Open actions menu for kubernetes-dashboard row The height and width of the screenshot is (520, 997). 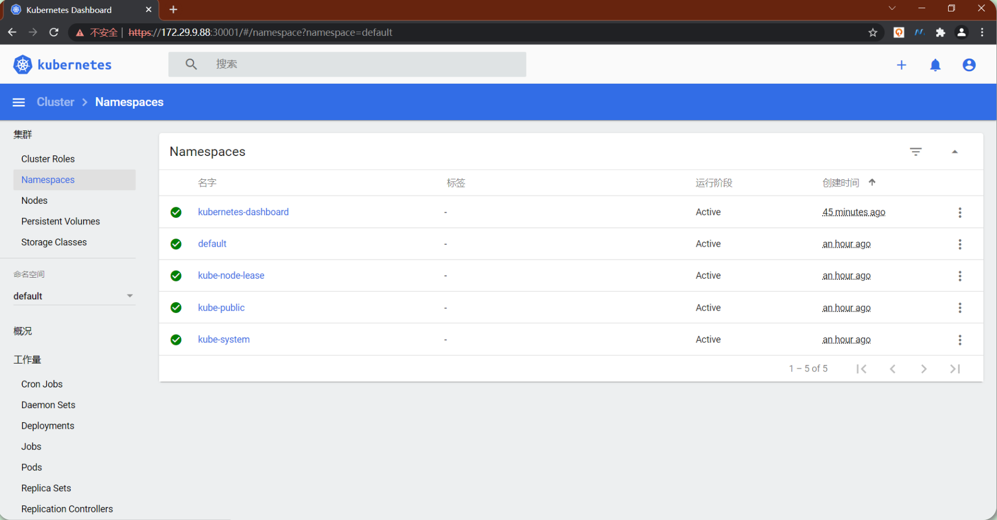pyautogui.click(x=960, y=212)
